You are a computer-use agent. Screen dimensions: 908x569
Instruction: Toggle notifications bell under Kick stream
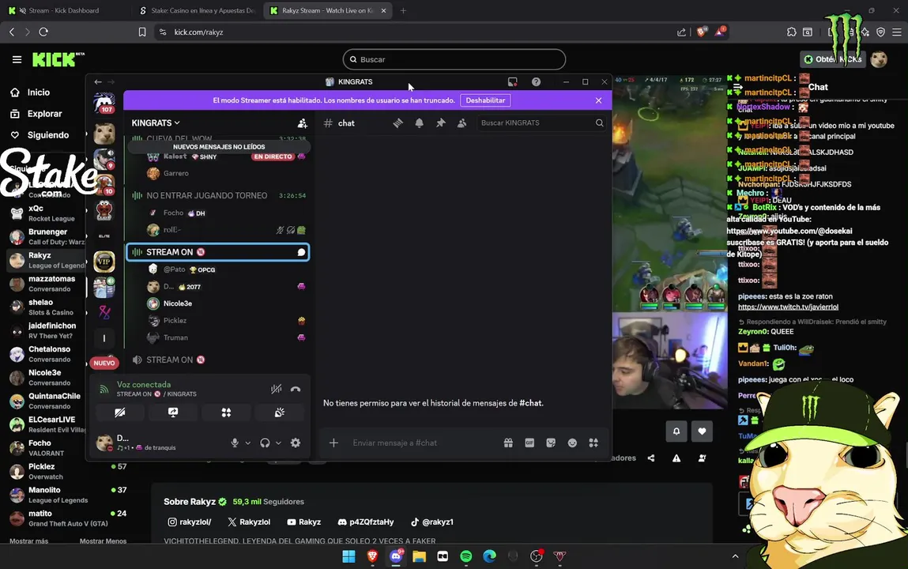coord(676,431)
